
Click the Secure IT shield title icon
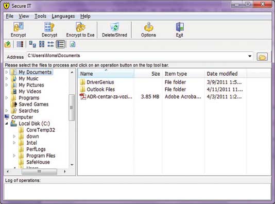tap(7, 6)
